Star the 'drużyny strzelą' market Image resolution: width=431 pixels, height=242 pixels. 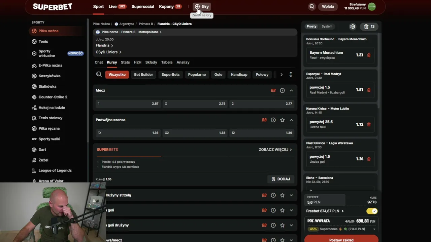coord(282,195)
